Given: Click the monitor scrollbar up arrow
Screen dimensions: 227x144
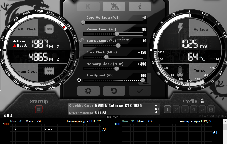Looking at the screenshot, I should point(225,122).
